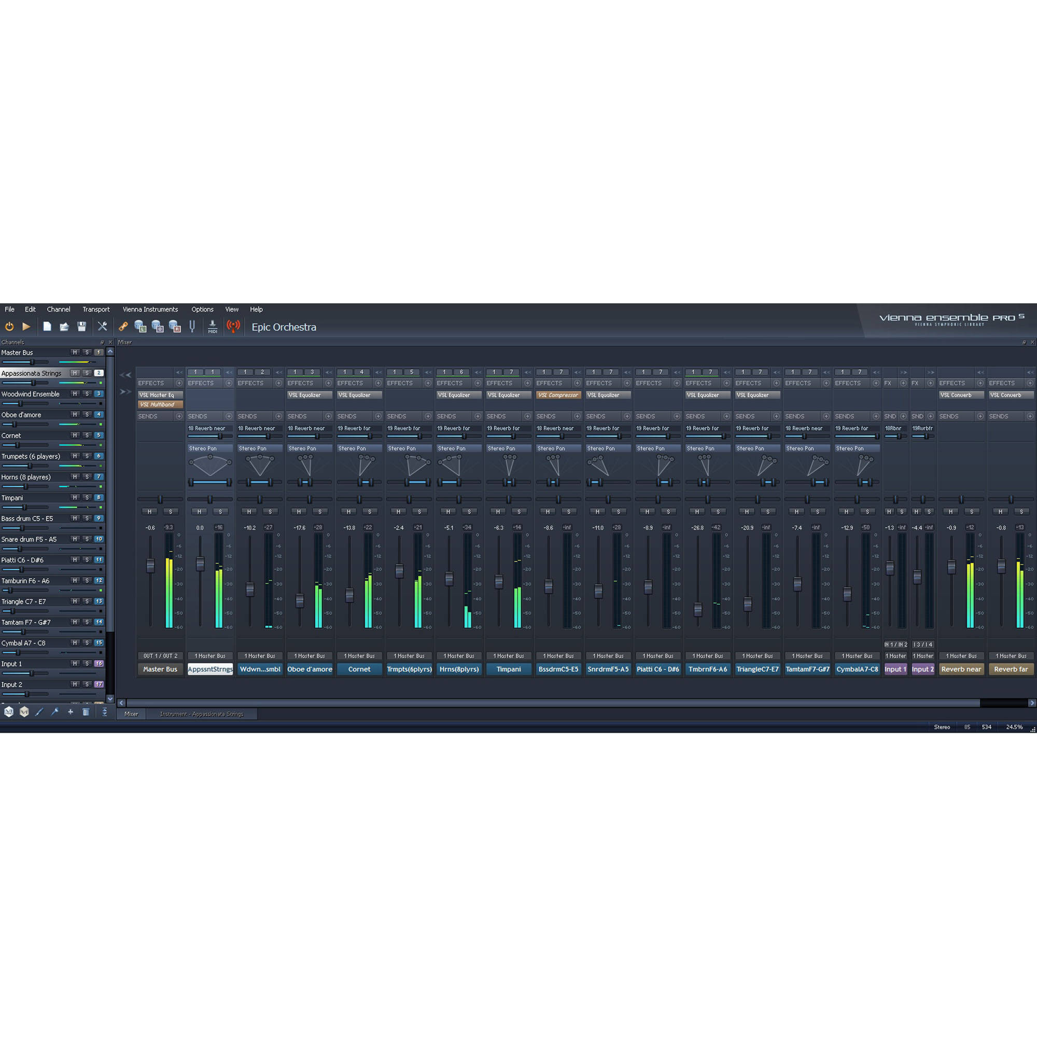Open the VSL Compressor on BssdrmC5-E5
This screenshot has width=1037, height=1037.
coord(558,395)
